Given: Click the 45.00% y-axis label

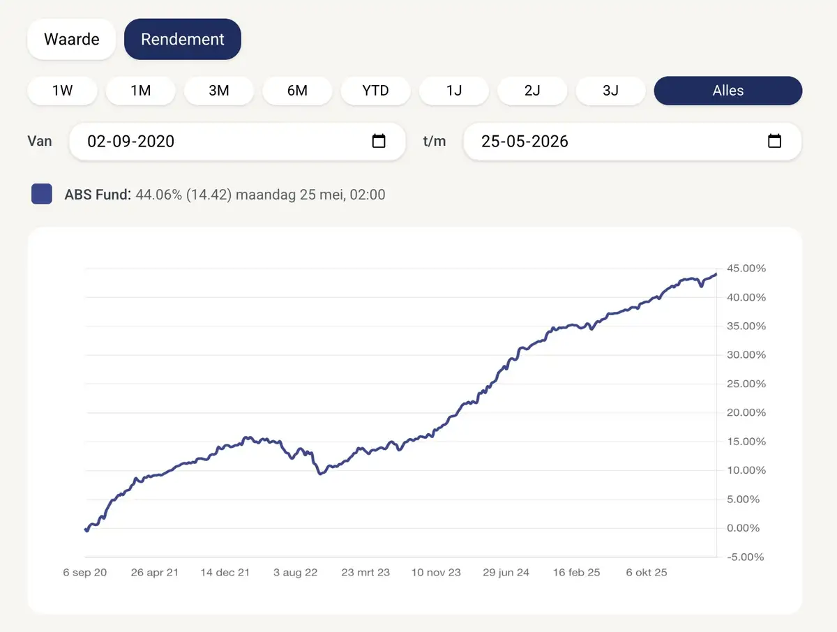Looking at the screenshot, I should coord(746,269).
